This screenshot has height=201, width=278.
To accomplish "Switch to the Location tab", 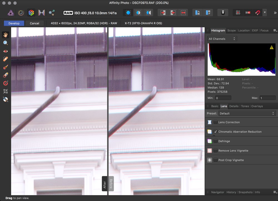I will [x=244, y=30].
